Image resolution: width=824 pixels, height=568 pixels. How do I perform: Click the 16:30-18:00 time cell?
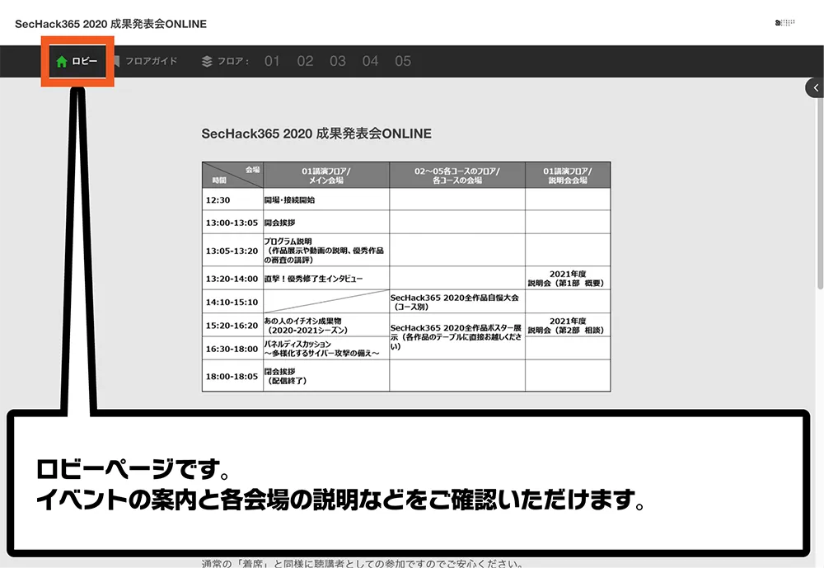pos(232,348)
